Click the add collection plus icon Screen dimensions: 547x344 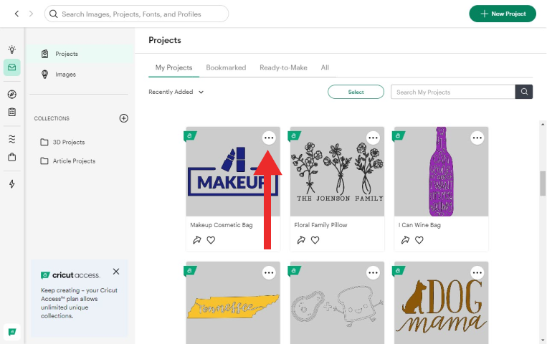coord(123,118)
